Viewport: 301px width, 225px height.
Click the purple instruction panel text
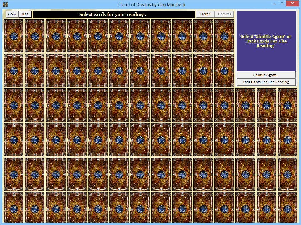(x=266, y=41)
